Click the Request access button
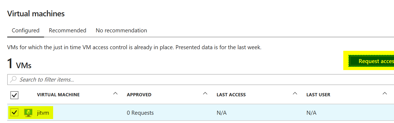The height and width of the screenshot is (123, 394). tap(371, 61)
